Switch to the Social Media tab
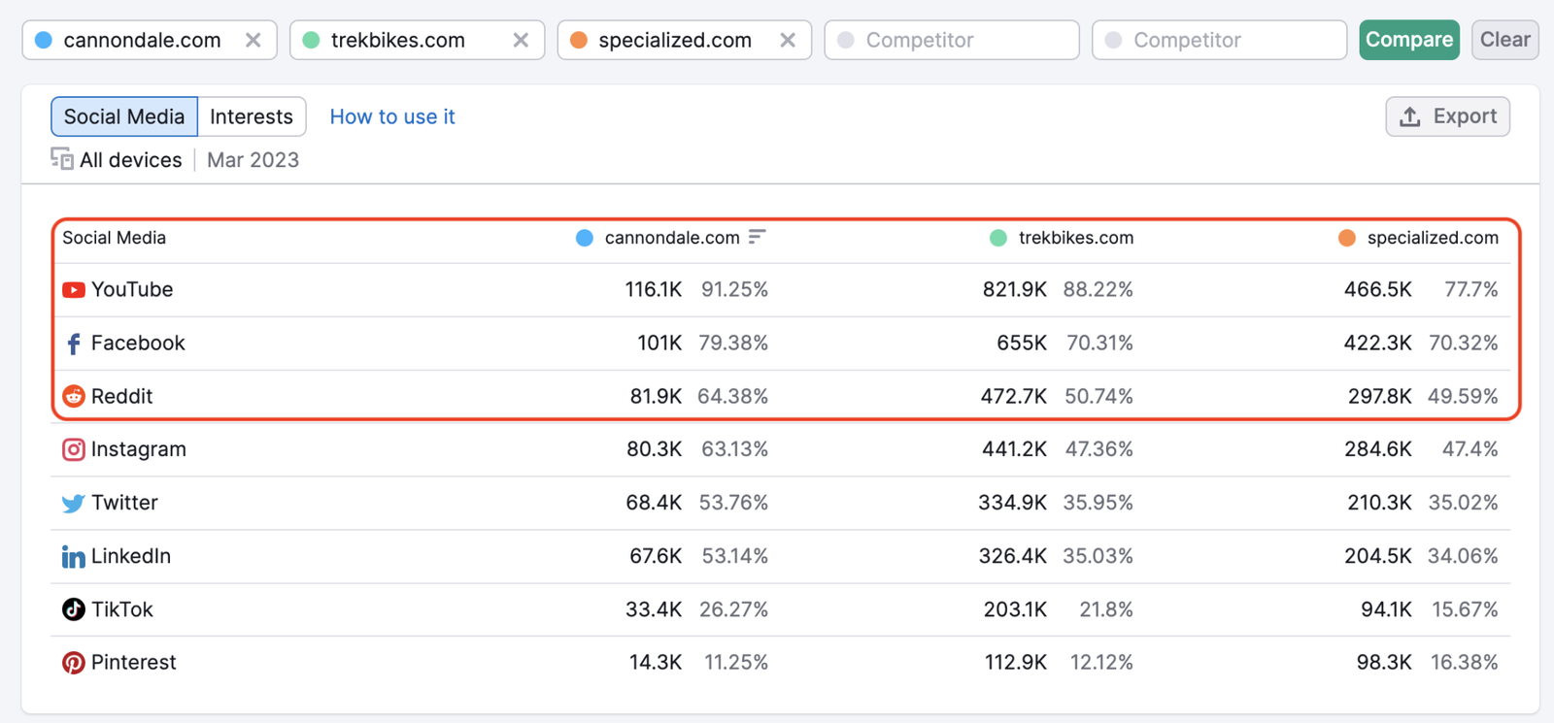 [124, 116]
